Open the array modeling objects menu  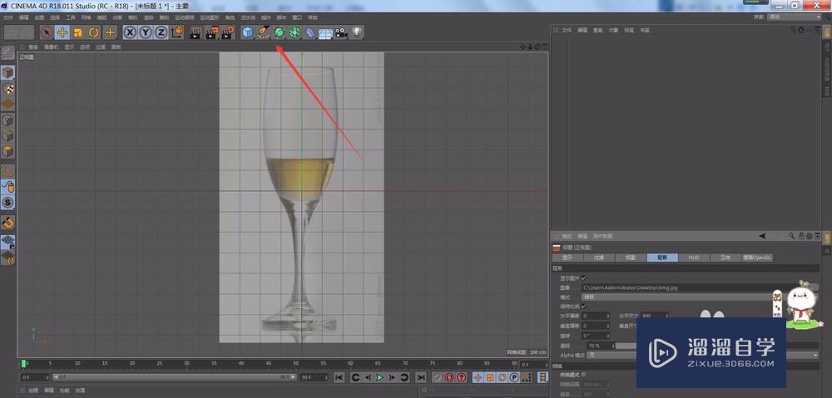pos(294,32)
